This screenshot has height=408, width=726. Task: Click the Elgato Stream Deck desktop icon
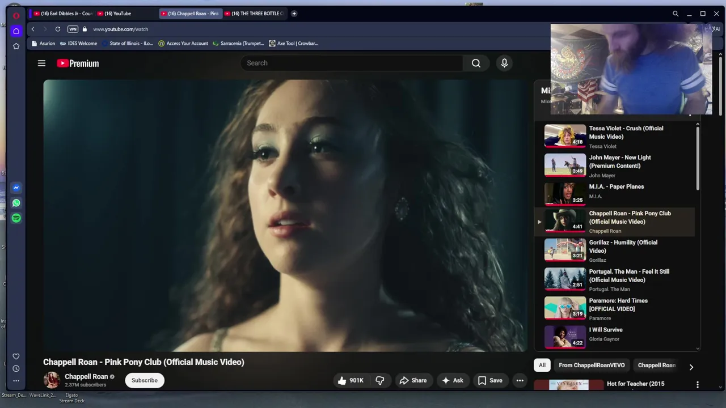71,398
